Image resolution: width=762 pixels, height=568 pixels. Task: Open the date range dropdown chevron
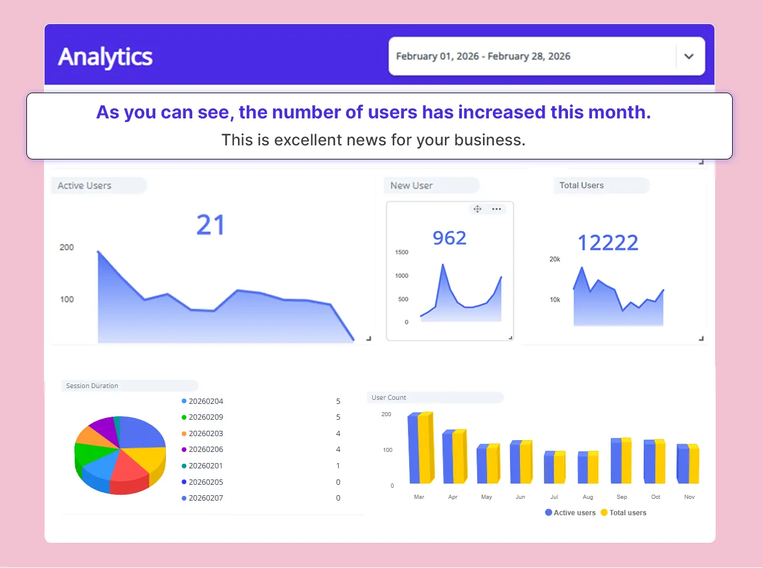(689, 56)
